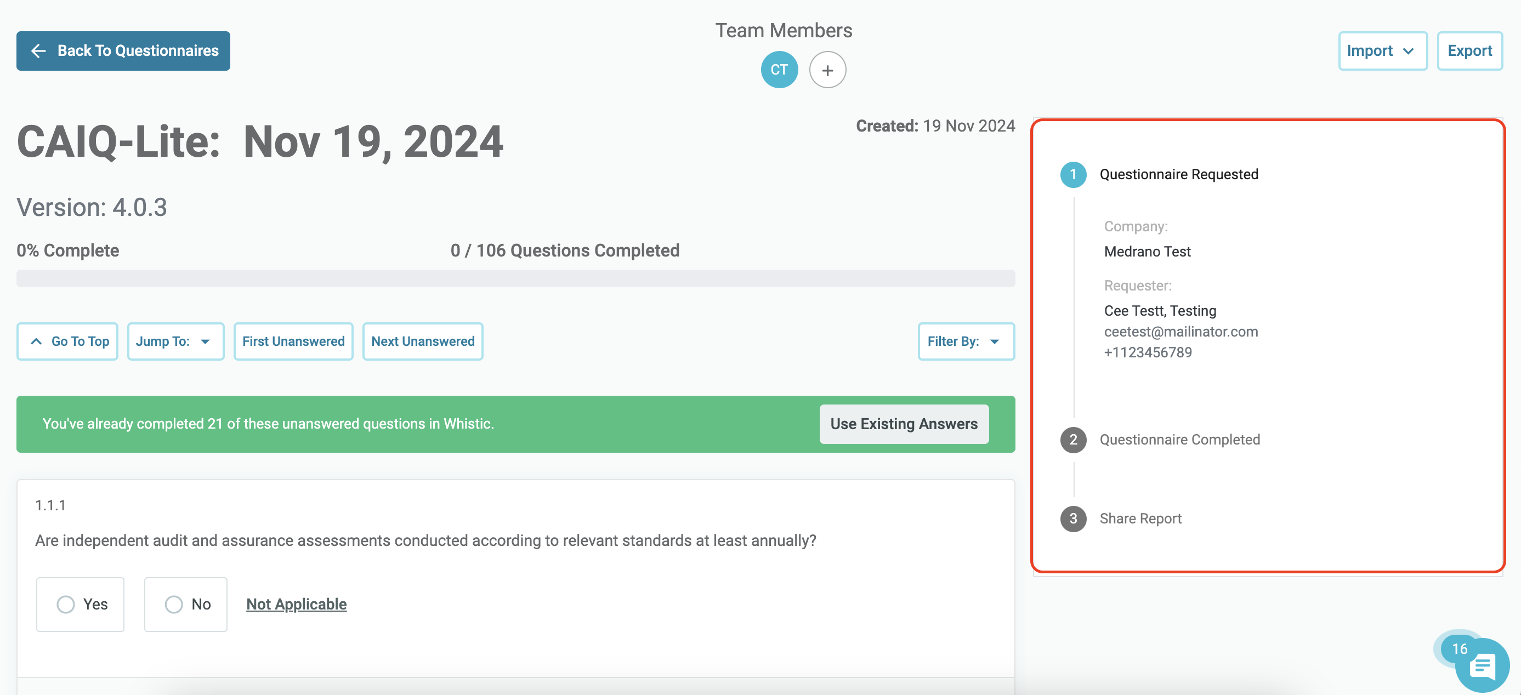Go to Next Unanswered question

point(423,341)
